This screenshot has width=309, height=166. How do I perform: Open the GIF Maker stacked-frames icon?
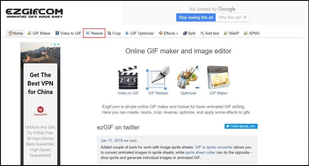pos(218,77)
